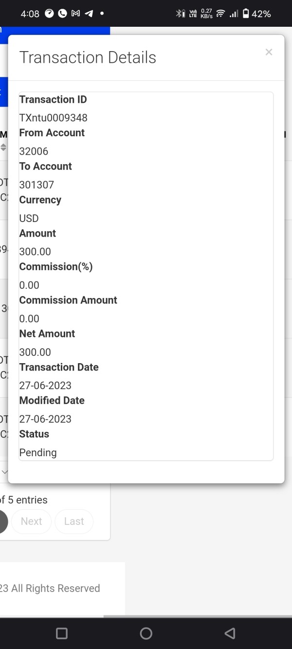This screenshot has height=649, width=292.
Task: Select the current page number button
Action: click(x=3, y=521)
